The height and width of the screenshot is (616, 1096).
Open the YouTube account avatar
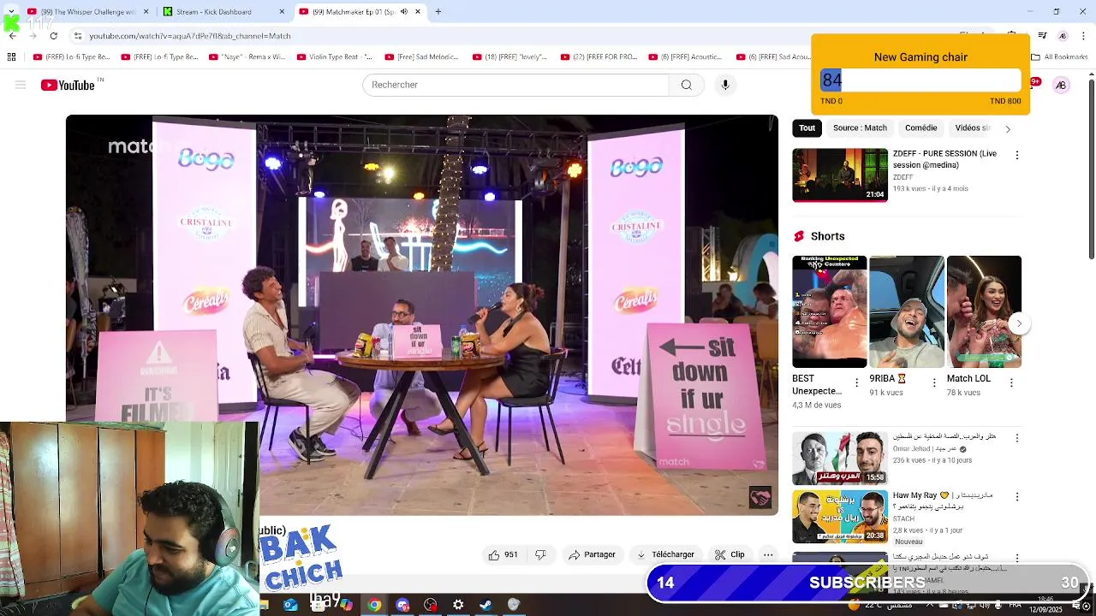click(x=1061, y=85)
